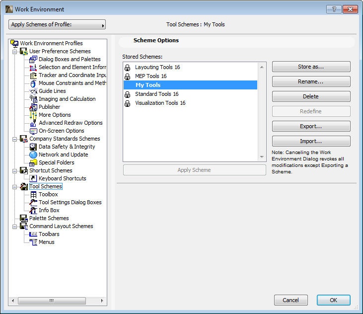Open the Apply Schemes of Profile dropdown

point(57,24)
